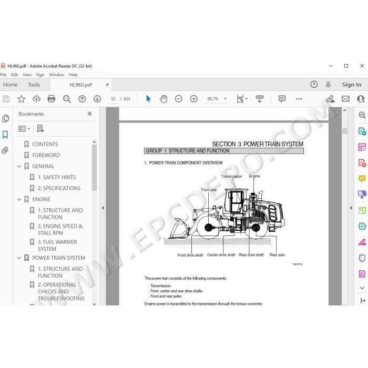Open the Window menu
368x368 pixels.
[56, 75]
